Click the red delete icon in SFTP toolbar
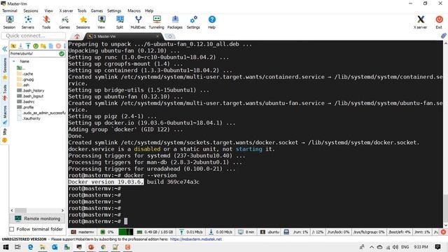Viewport: 448px width, 252px height. [x=58, y=45]
